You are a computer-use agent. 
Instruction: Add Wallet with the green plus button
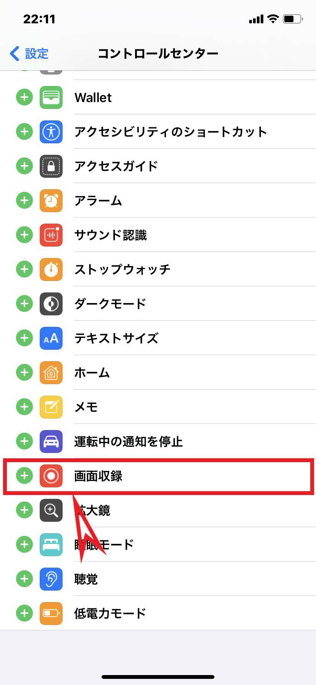point(24,97)
